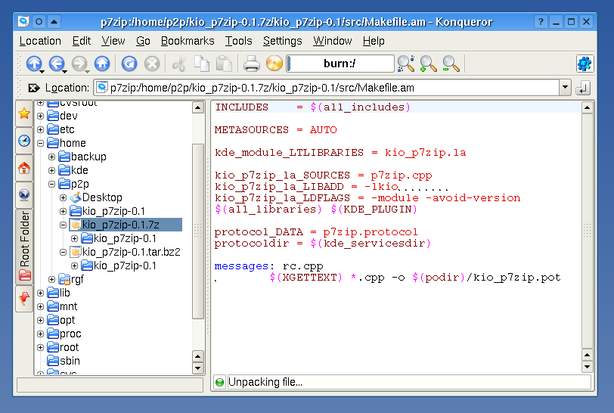Collapse the kio_p7zip-0.1.tar.bz2 archive
The height and width of the screenshot is (413, 614).
63,252
